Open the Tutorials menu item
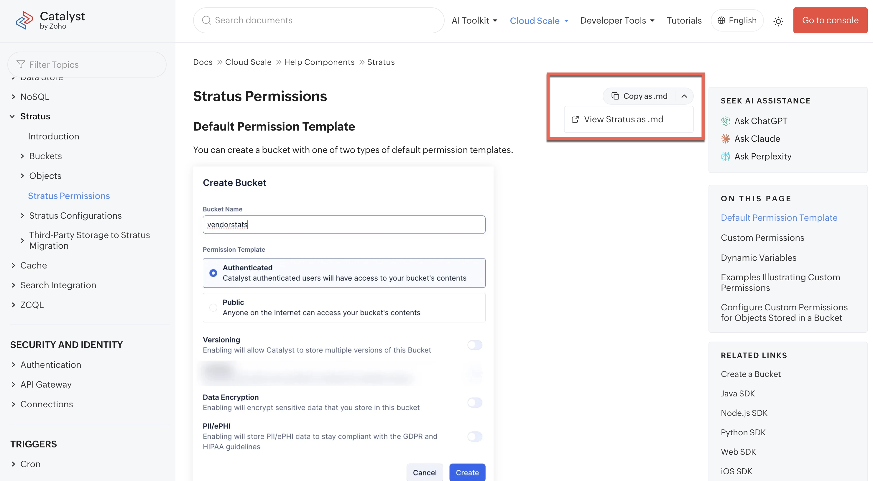 click(684, 20)
